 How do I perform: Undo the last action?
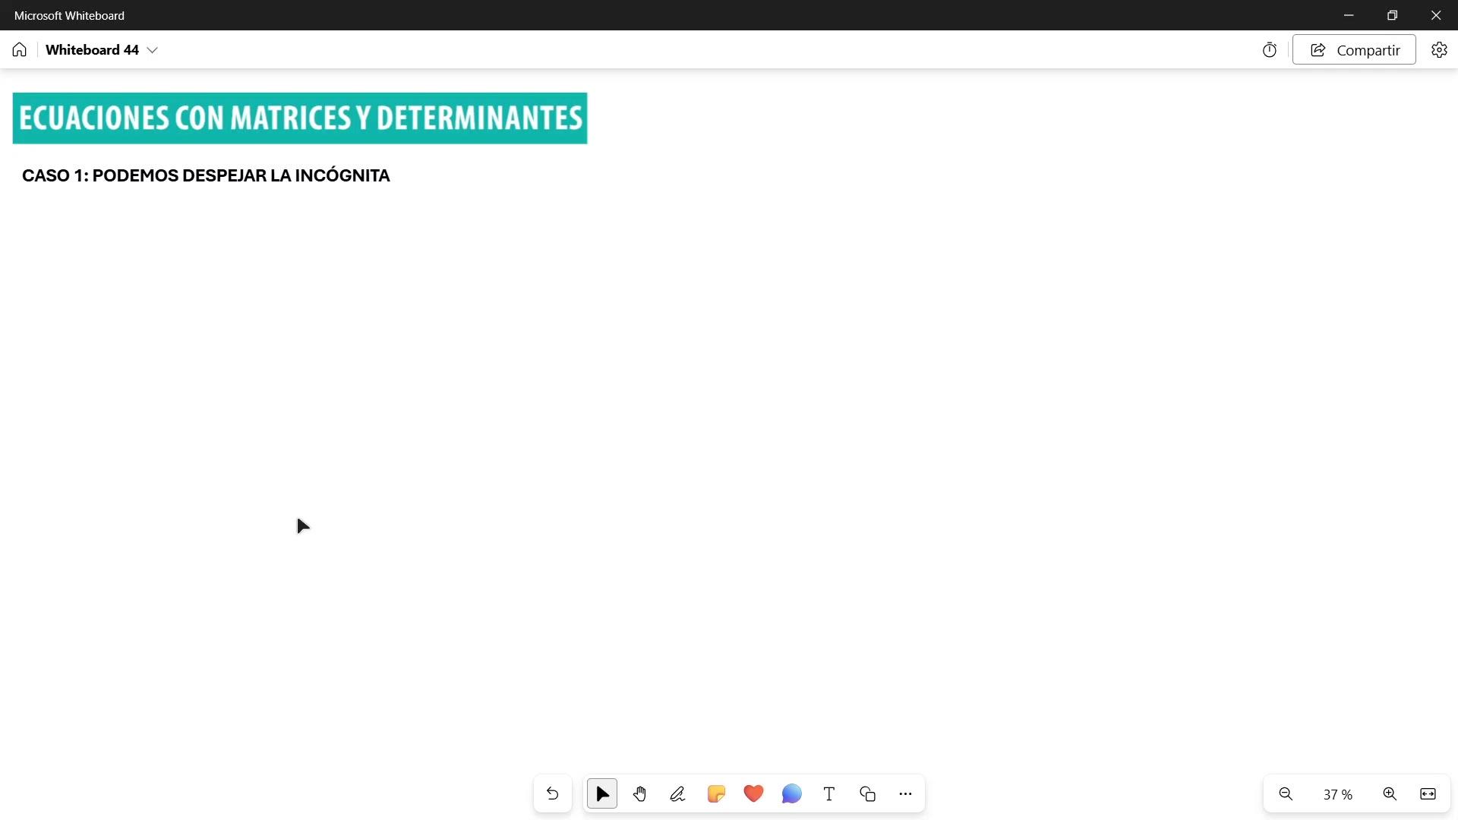552,794
